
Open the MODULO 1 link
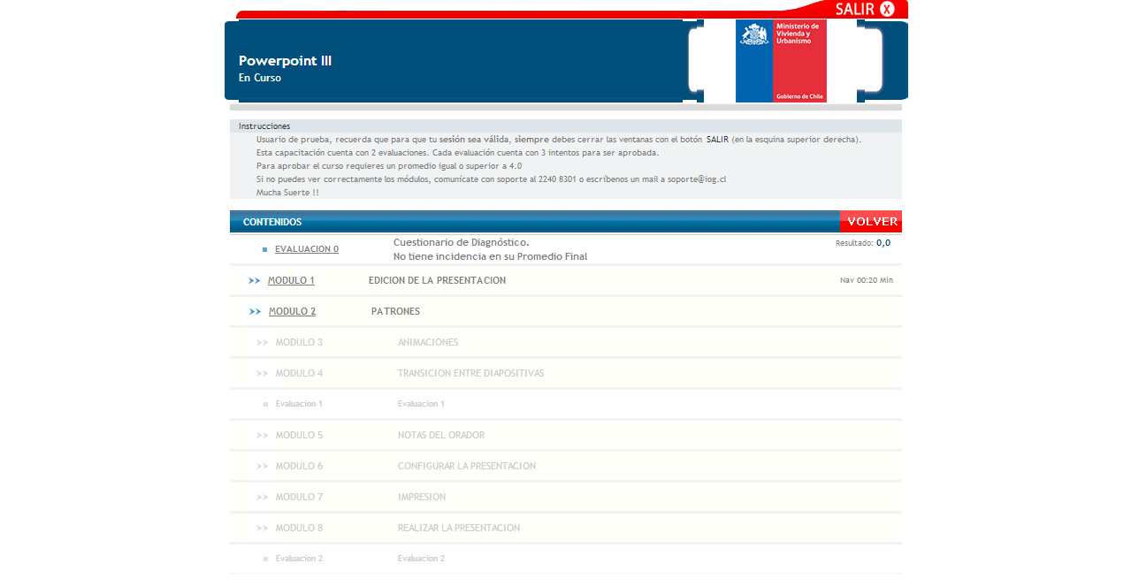[291, 280]
